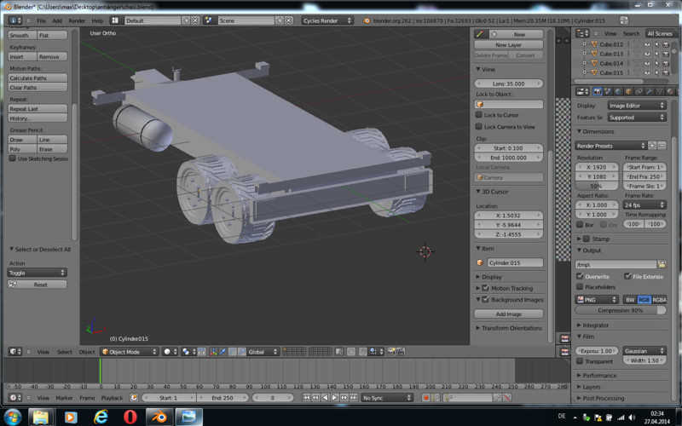Jump to the end frame
682x426 pixels.
(x=354, y=398)
